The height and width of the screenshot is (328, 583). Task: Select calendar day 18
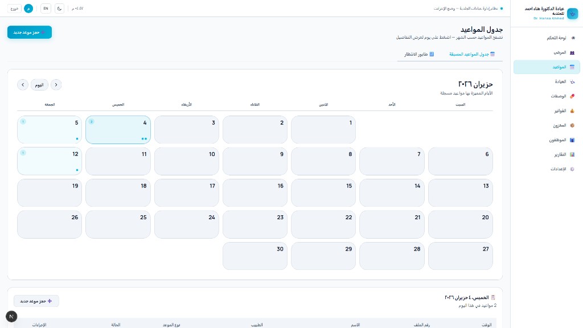pyautogui.click(x=118, y=192)
